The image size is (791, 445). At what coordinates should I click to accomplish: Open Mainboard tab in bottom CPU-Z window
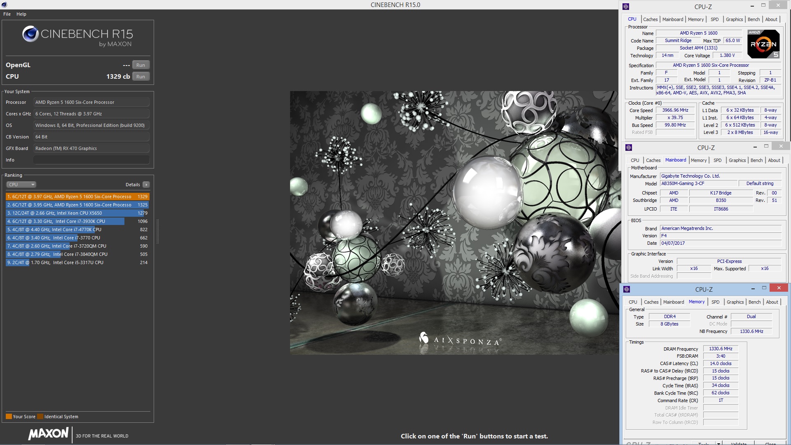tap(674, 302)
